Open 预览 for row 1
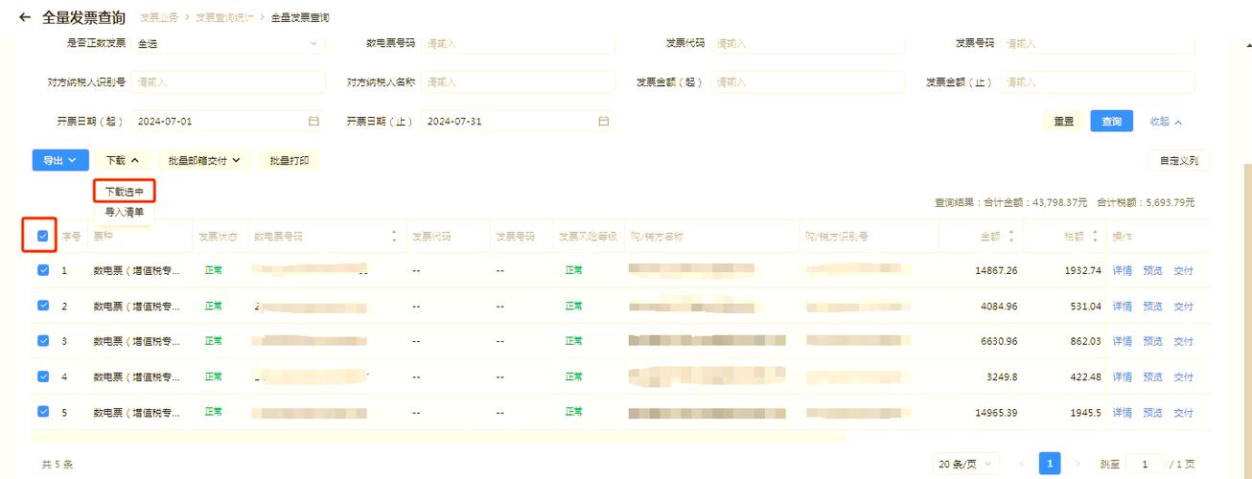The height and width of the screenshot is (479, 1252). [1152, 271]
